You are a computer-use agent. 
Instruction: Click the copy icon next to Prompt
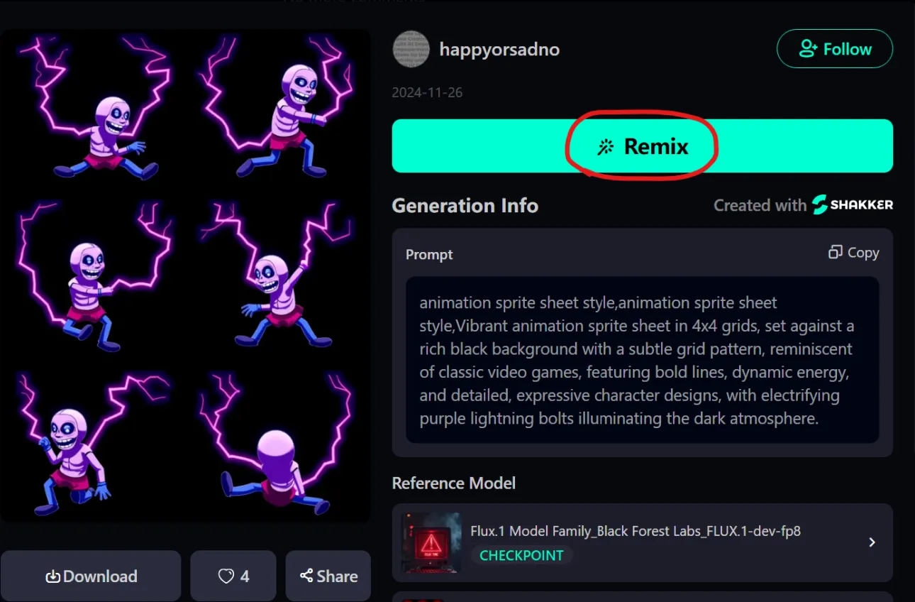(836, 253)
